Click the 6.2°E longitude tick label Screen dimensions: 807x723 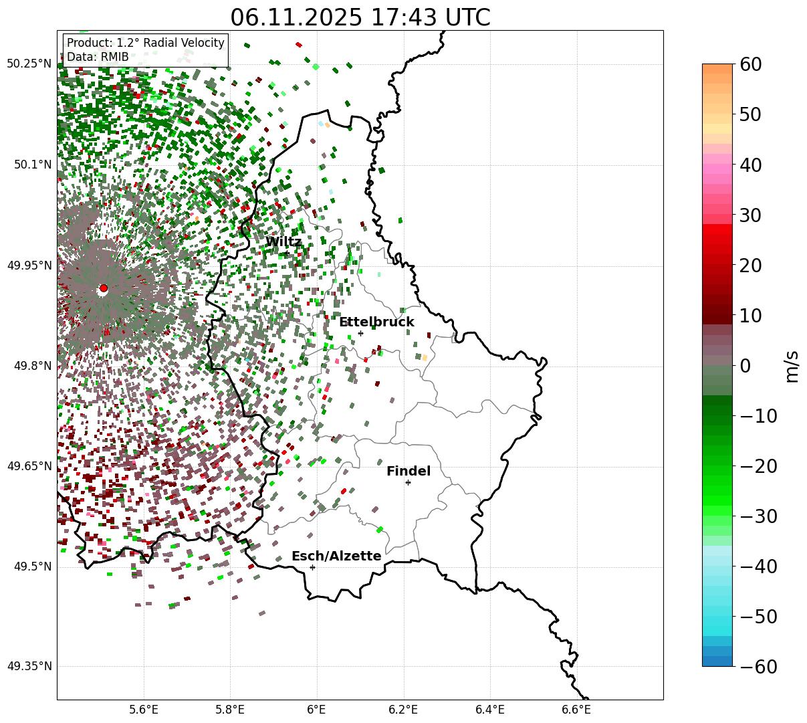(403, 710)
